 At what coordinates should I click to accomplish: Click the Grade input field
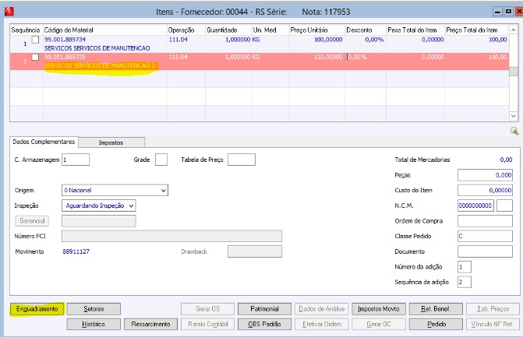click(161, 160)
